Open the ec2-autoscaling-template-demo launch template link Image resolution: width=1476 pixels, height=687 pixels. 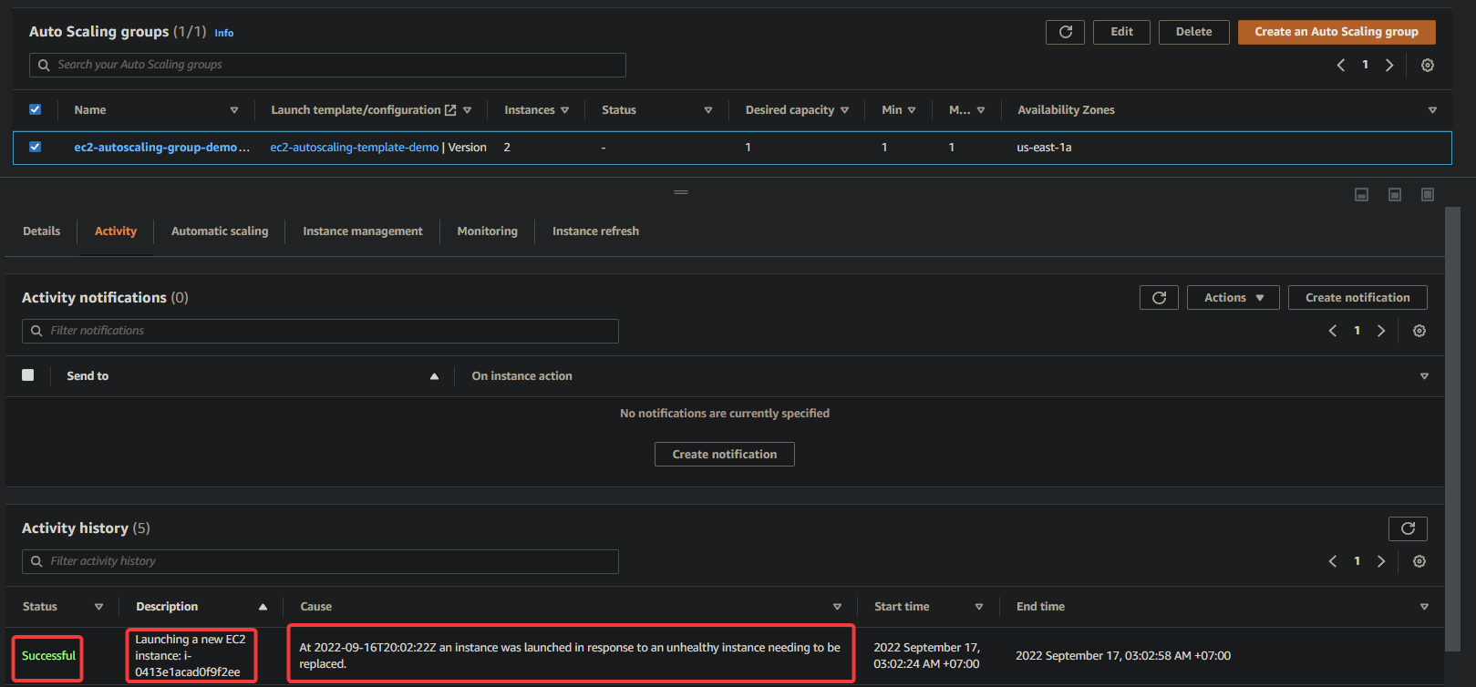pos(354,148)
